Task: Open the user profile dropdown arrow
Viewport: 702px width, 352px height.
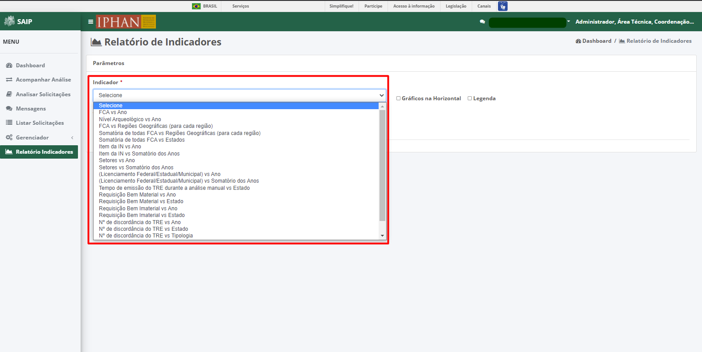Action: click(569, 21)
